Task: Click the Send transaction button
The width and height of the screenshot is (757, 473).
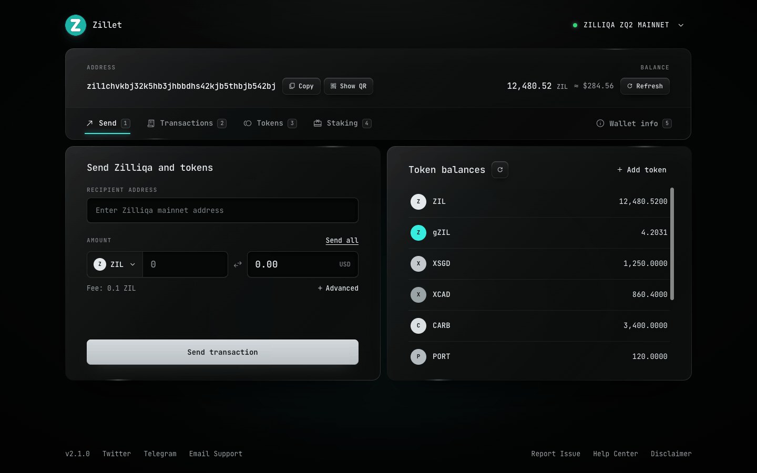Action: (x=222, y=352)
